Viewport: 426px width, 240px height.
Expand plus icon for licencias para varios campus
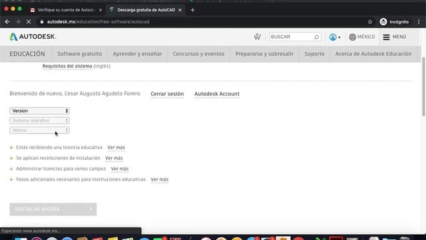11,169
